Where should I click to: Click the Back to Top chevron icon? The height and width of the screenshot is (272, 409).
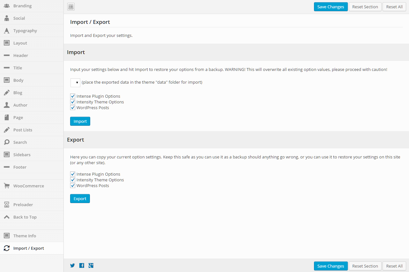click(x=7, y=217)
